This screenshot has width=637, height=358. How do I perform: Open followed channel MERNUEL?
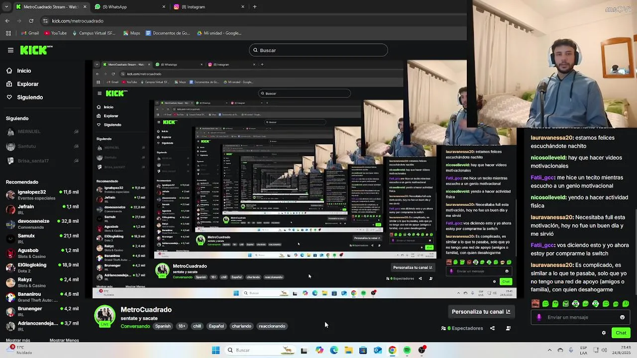(43, 132)
